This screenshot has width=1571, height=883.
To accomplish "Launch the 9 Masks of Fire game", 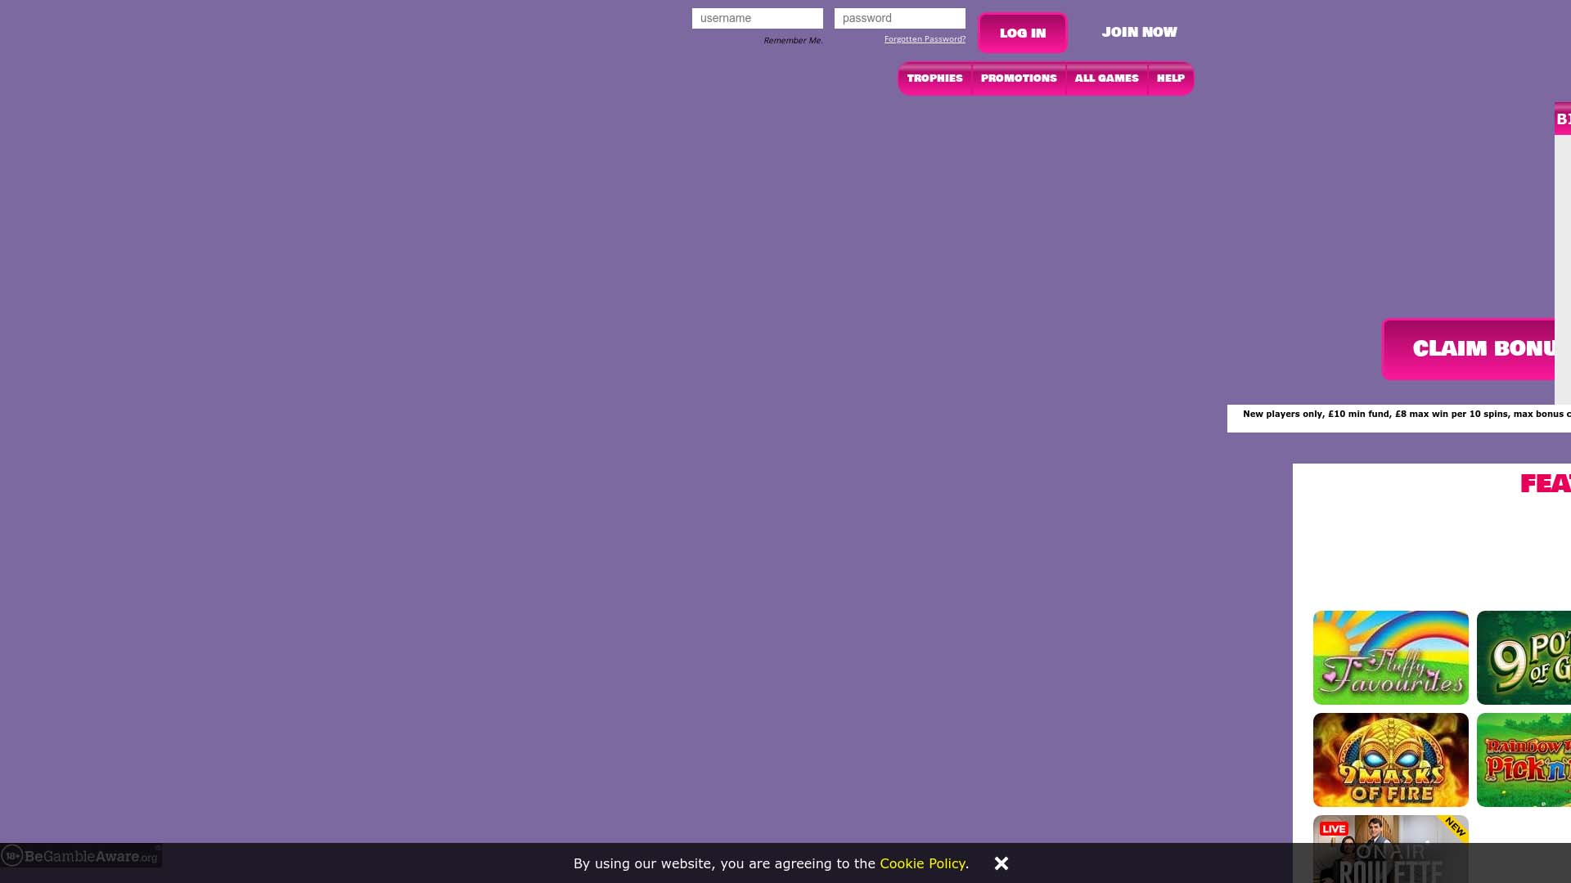I will (1390, 759).
